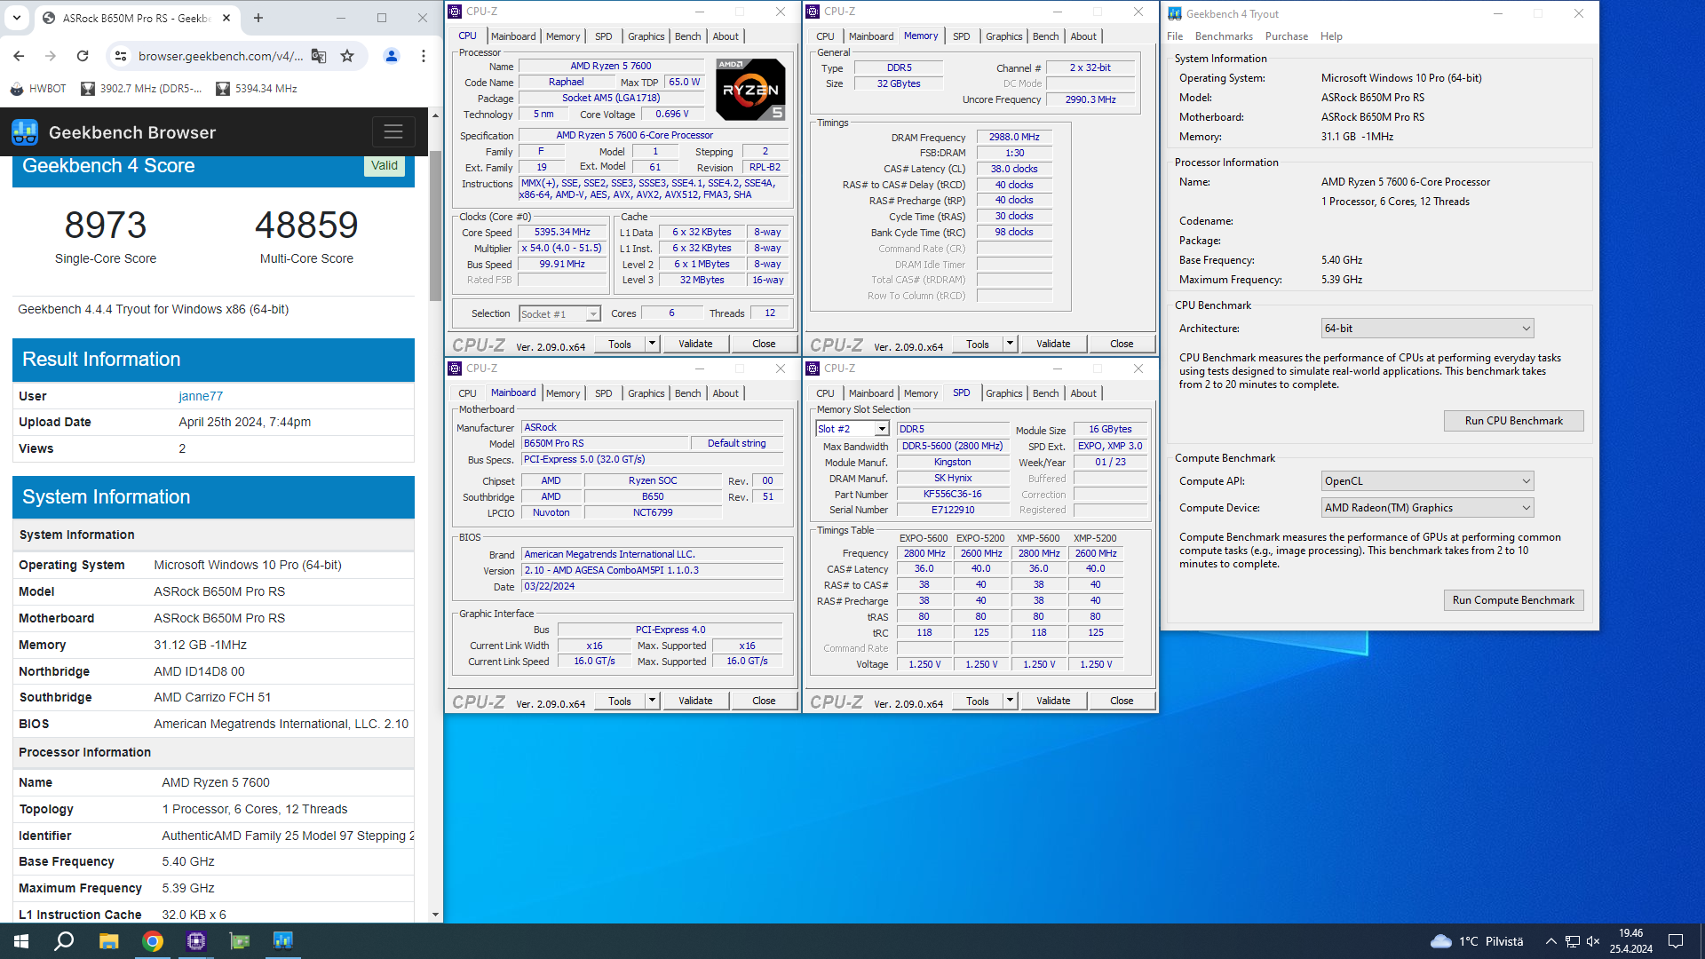Image resolution: width=1705 pixels, height=959 pixels.
Task: Switch to CPU-Z taskbar icon
Action: point(196,941)
